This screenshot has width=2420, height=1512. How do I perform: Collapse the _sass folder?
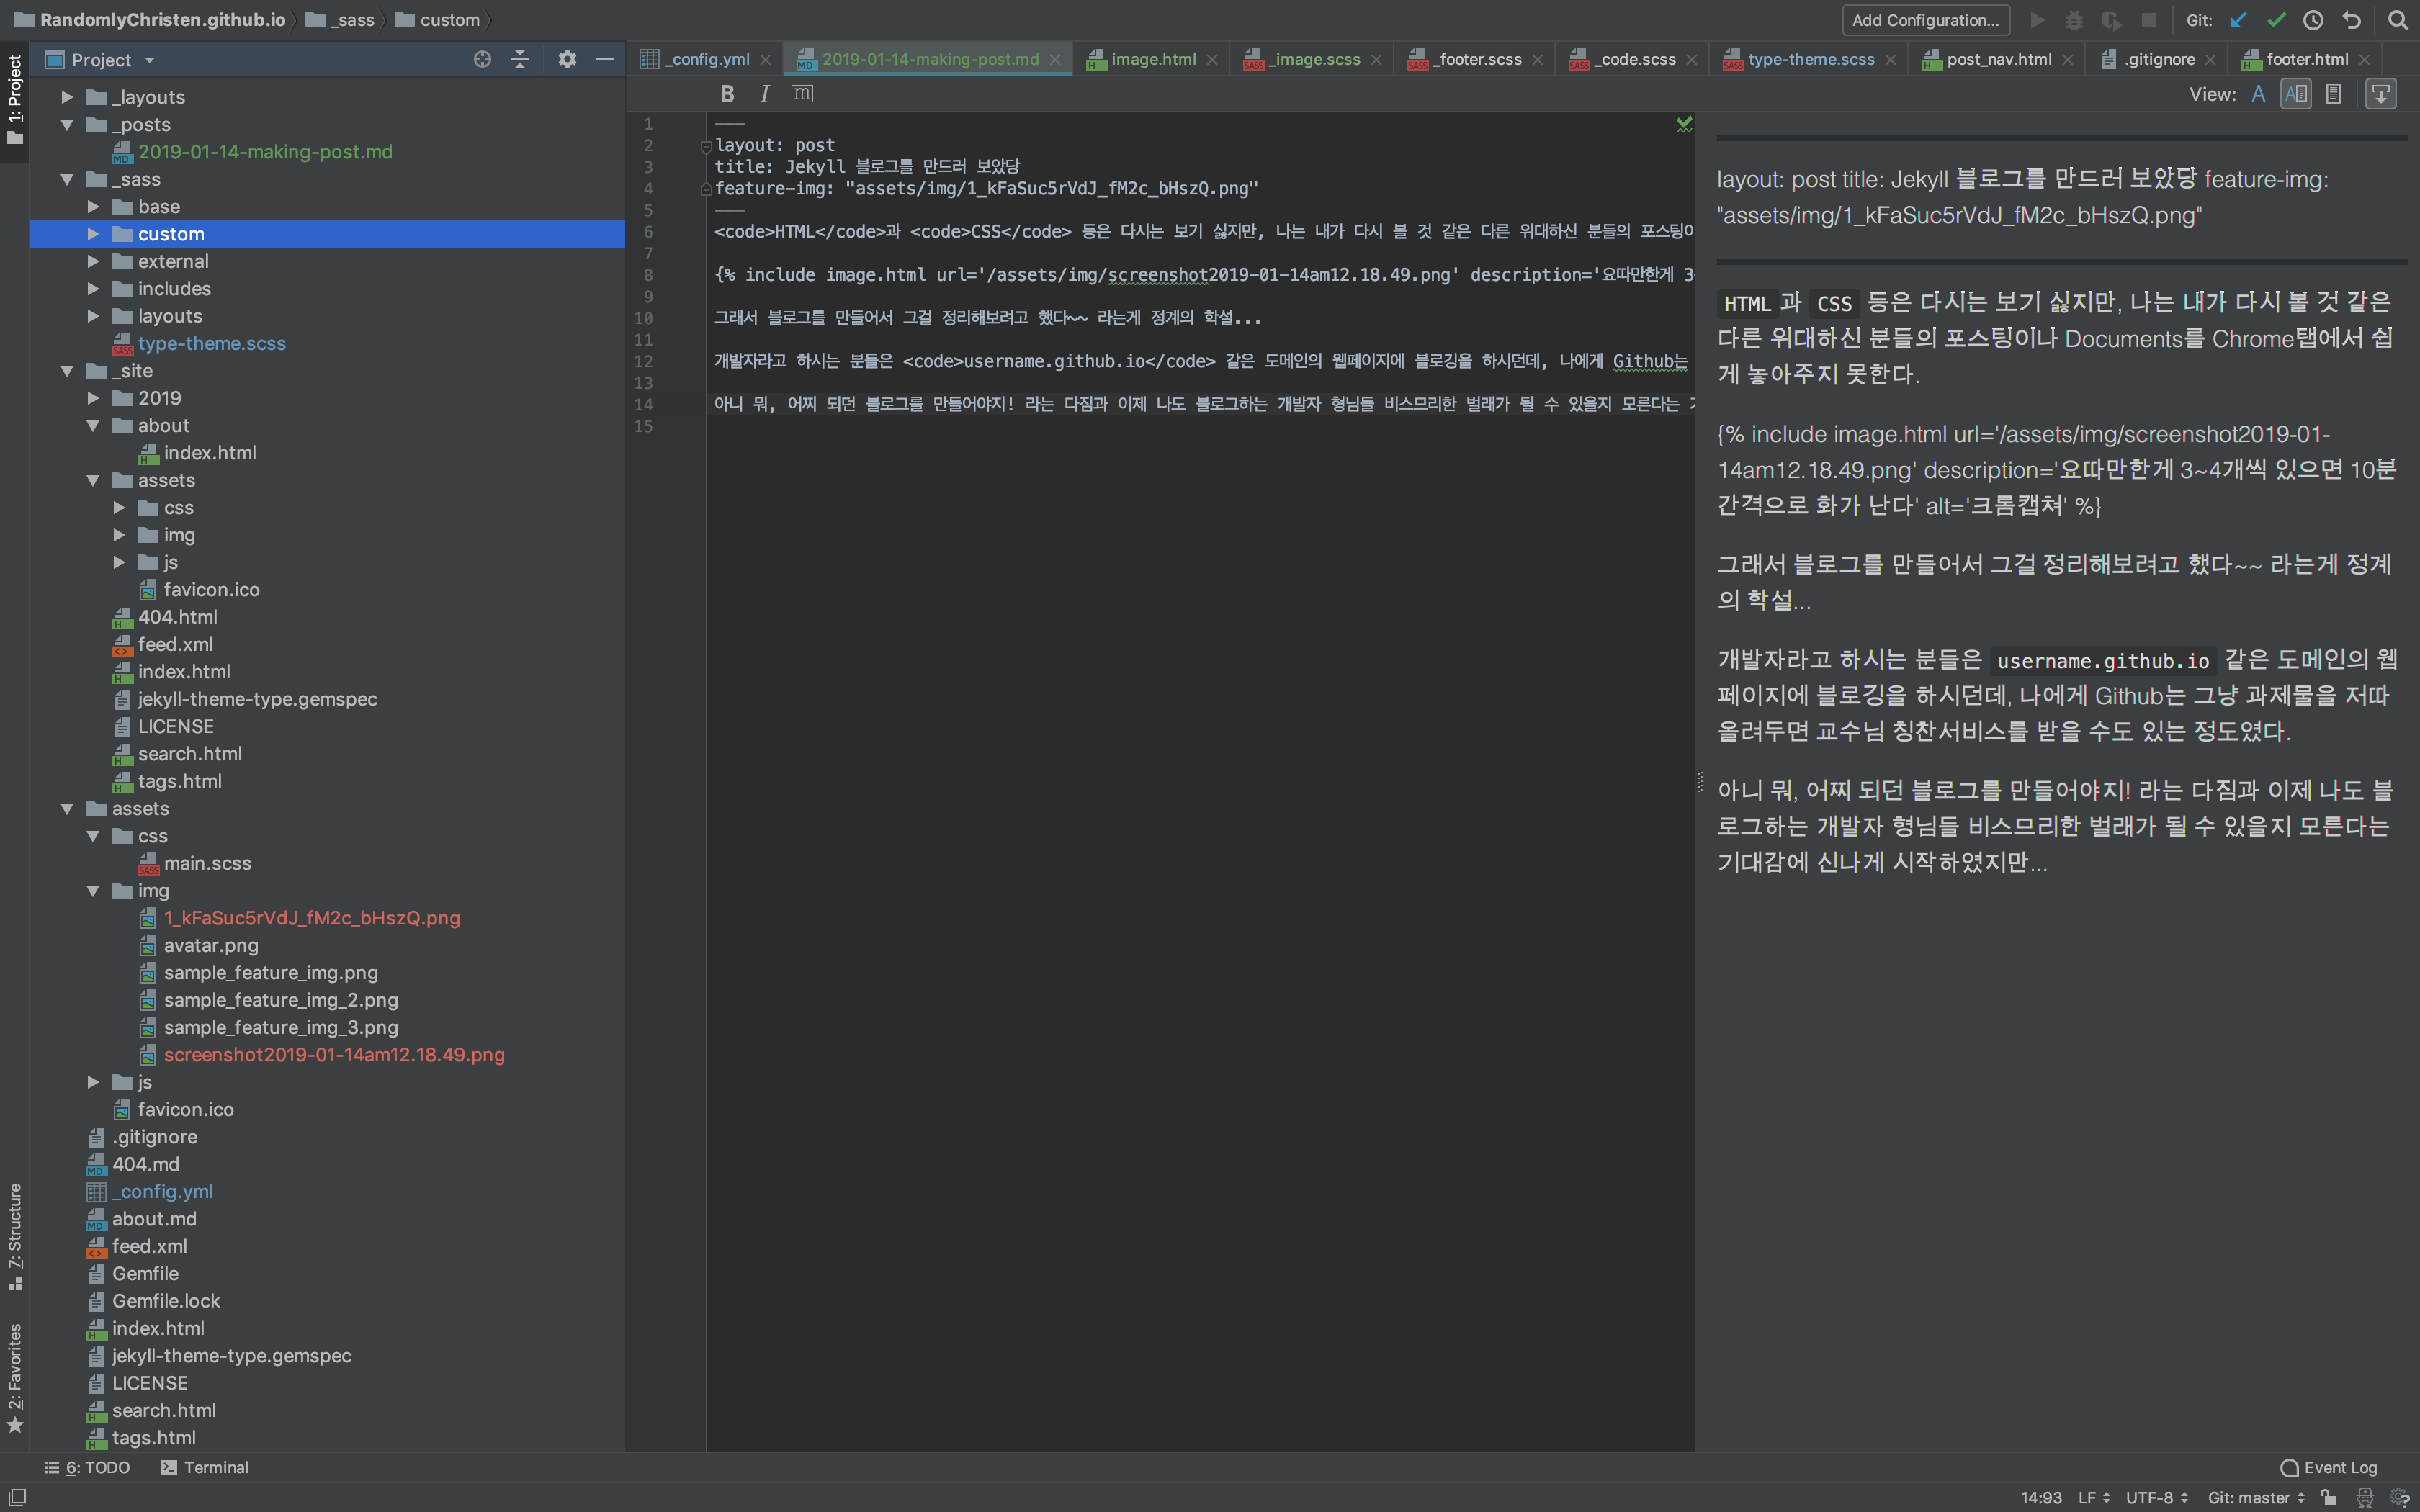click(x=67, y=180)
